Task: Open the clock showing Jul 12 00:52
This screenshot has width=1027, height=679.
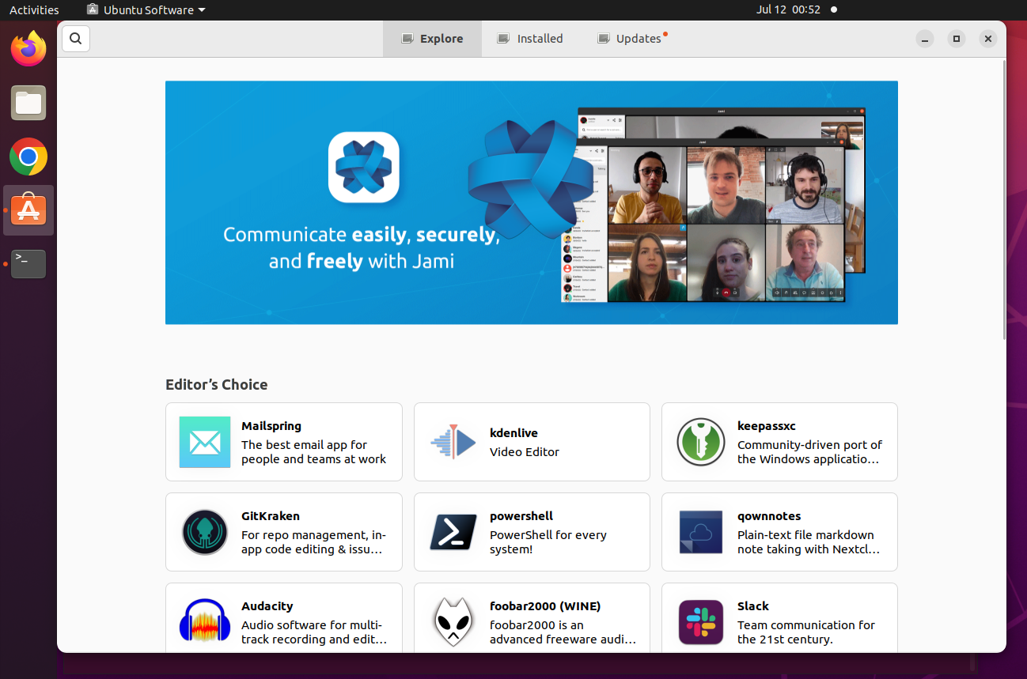Action: 788,9
